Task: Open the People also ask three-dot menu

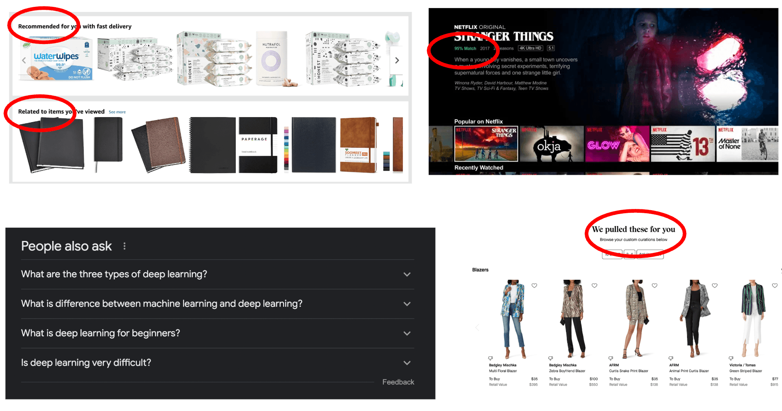Action: click(124, 246)
